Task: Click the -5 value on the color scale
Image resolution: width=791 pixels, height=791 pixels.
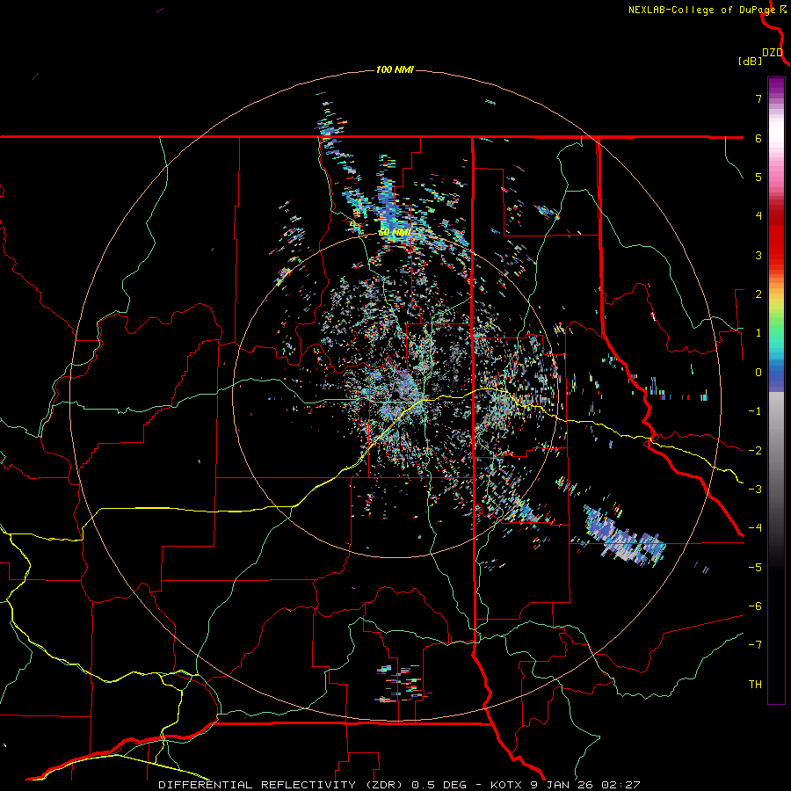Action: [755, 568]
